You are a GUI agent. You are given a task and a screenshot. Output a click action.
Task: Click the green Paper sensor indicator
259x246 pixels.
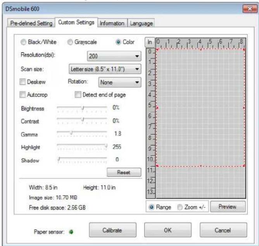pos(71,232)
